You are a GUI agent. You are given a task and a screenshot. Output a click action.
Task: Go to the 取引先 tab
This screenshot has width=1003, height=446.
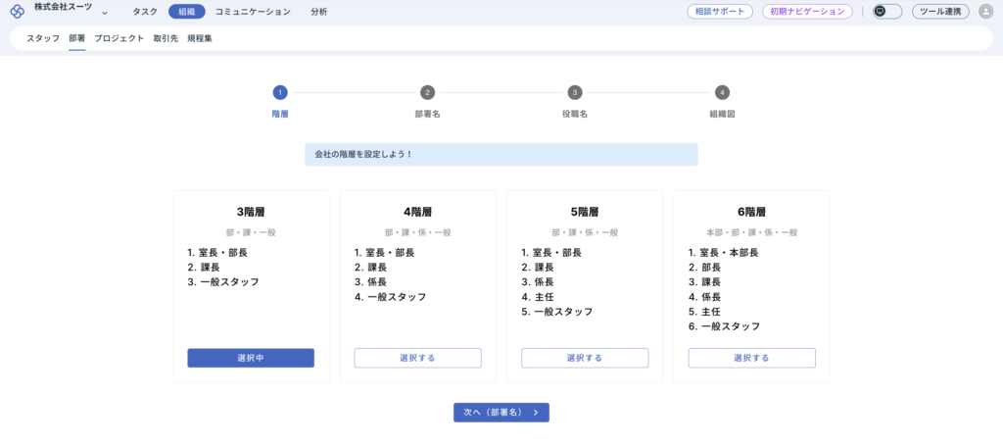[166, 38]
